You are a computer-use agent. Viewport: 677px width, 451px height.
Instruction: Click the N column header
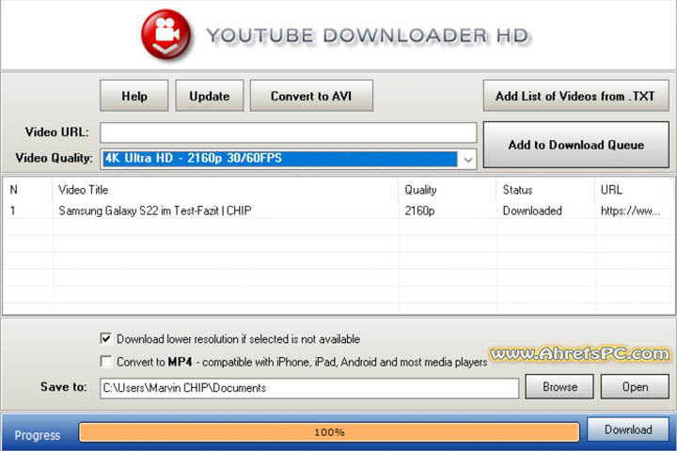tap(14, 190)
